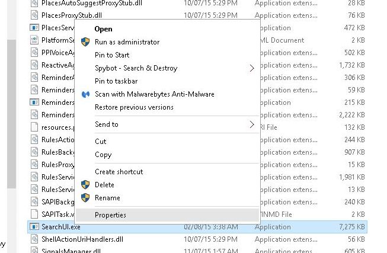Select PlacesProxyStub.dll file
Screen dimensions: 387x253
tap(72, 15)
